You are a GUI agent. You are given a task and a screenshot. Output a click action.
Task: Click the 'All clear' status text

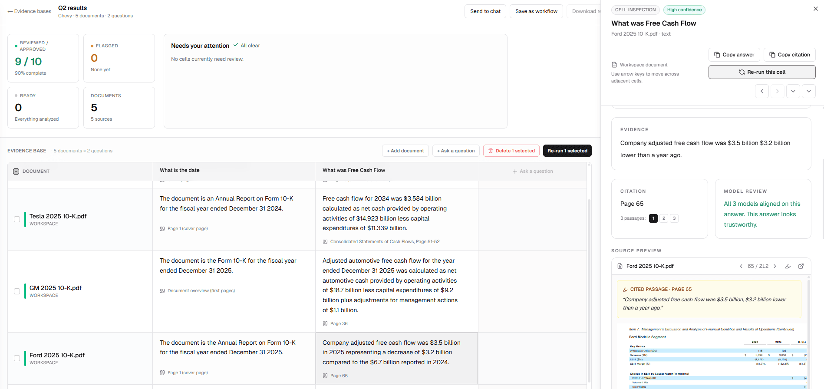(250, 46)
